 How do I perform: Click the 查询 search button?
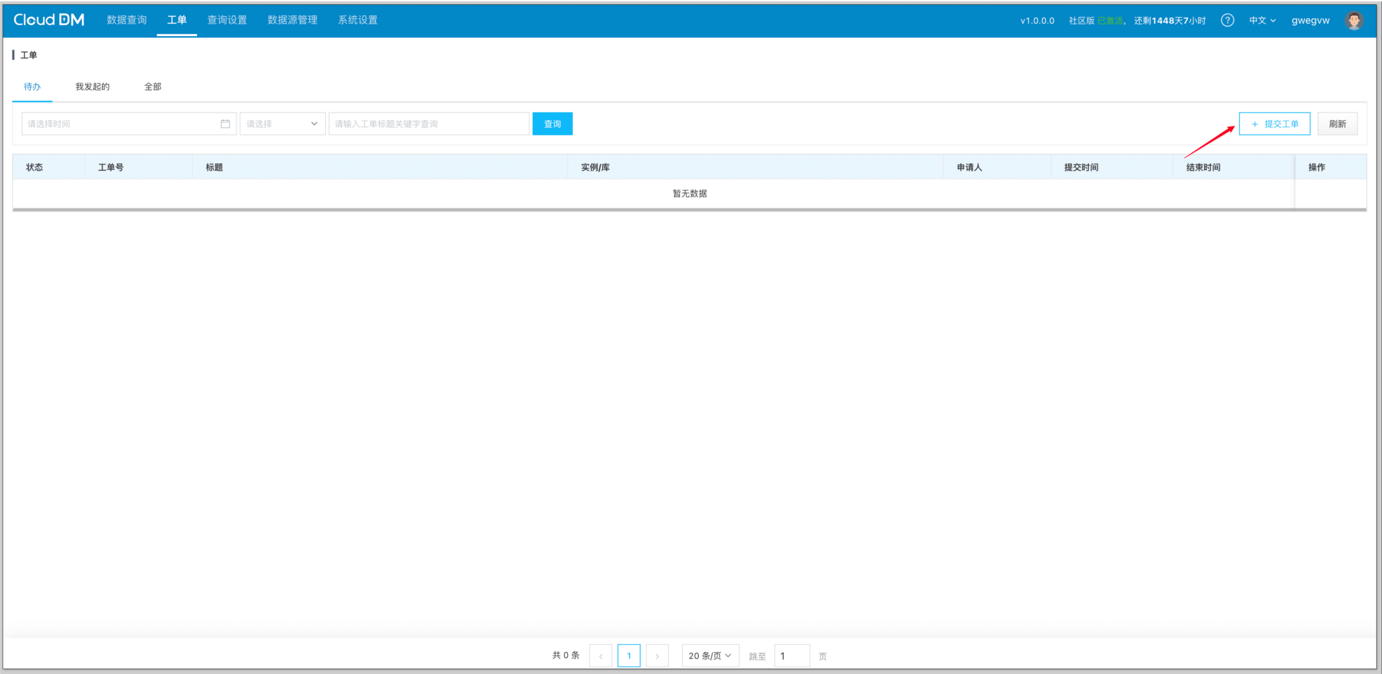pos(552,124)
